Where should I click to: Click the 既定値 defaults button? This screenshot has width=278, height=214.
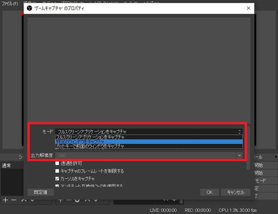[x=41, y=192]
